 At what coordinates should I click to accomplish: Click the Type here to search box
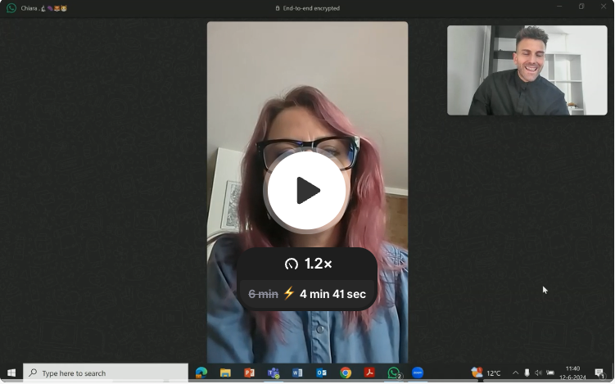point(106,373)
